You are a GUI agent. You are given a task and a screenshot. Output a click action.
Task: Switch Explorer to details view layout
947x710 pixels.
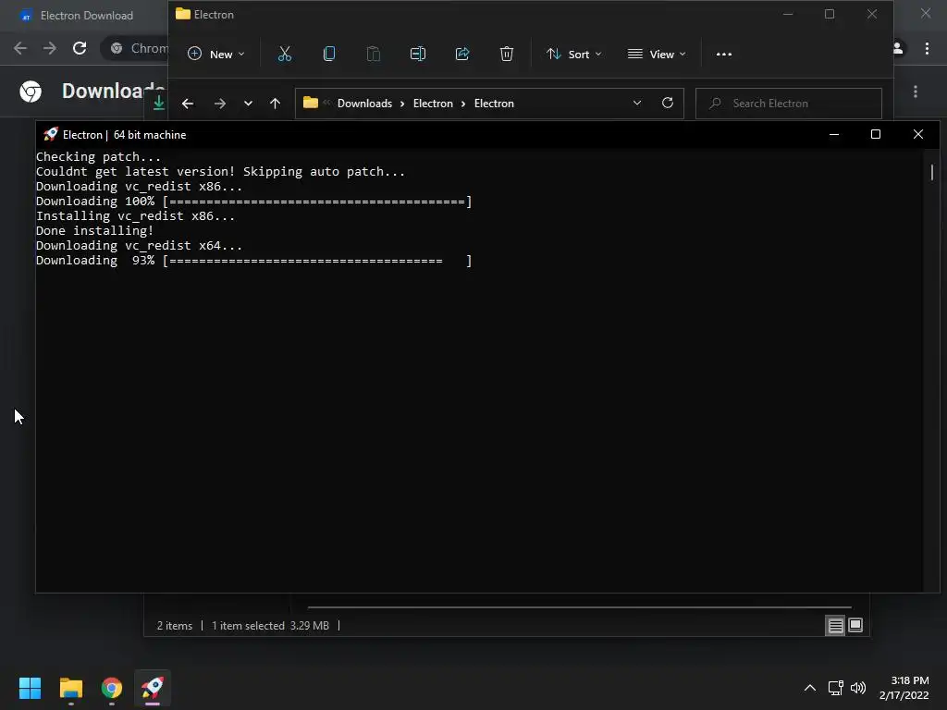tap(835, 626)
